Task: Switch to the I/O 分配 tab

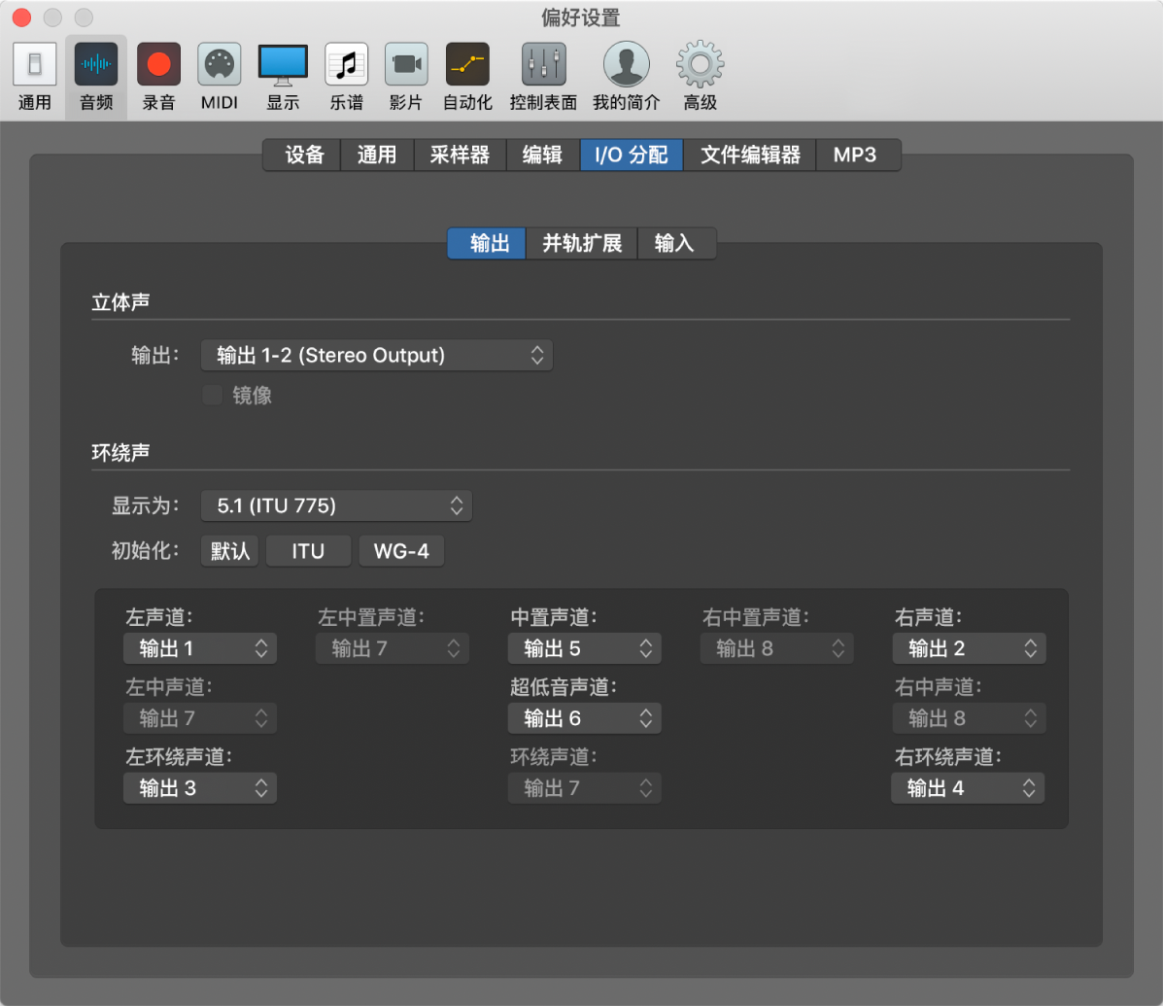Action: tap(631, 155)
